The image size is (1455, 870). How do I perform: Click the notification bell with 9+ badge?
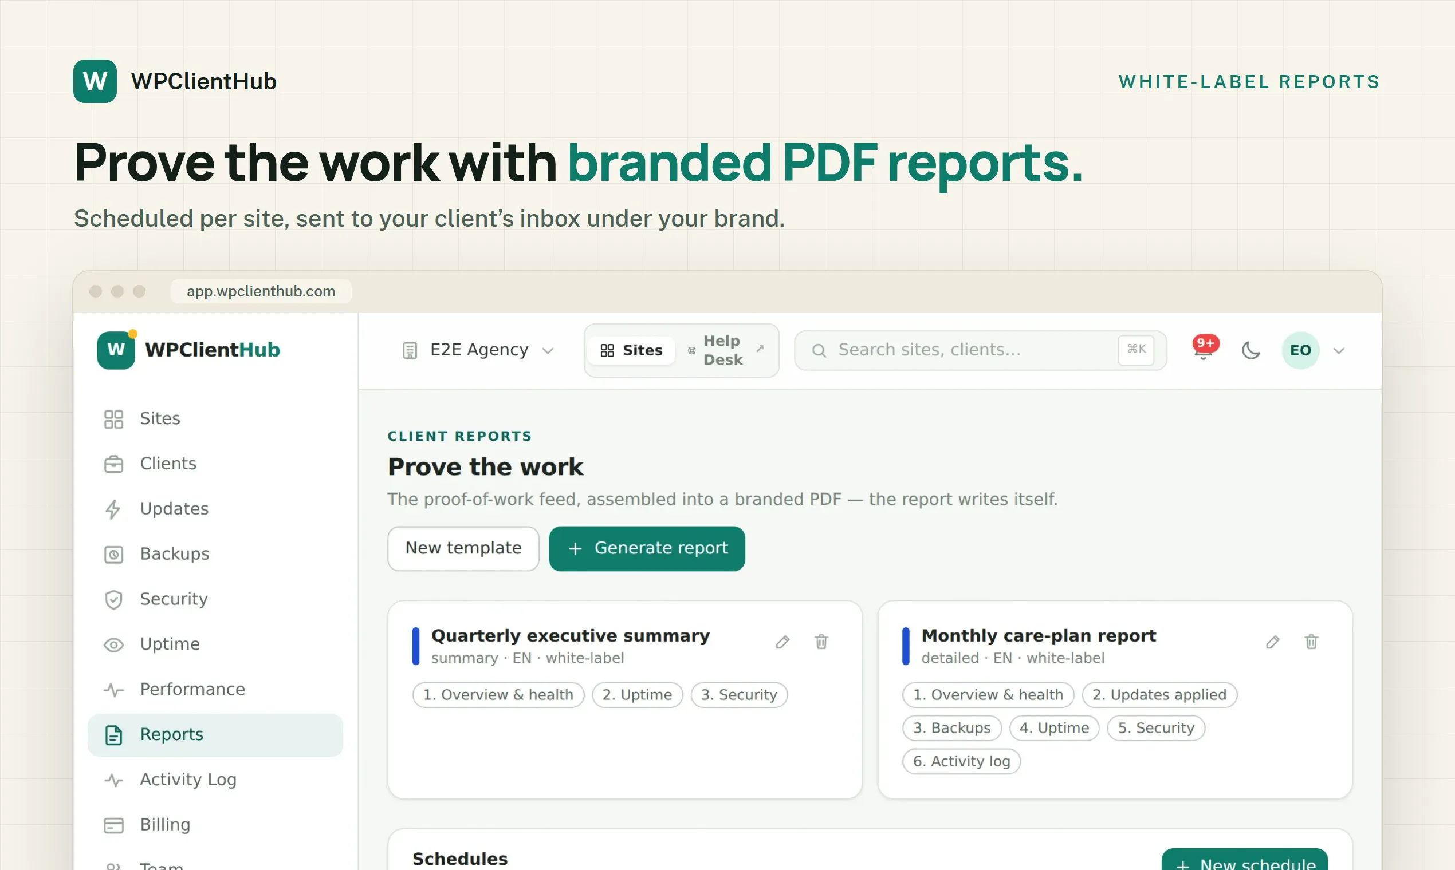1204,350
